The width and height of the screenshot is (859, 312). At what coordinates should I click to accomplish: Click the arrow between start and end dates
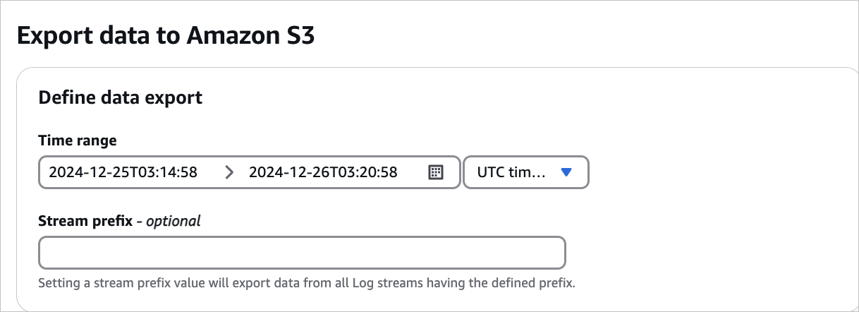pos(229,172)
